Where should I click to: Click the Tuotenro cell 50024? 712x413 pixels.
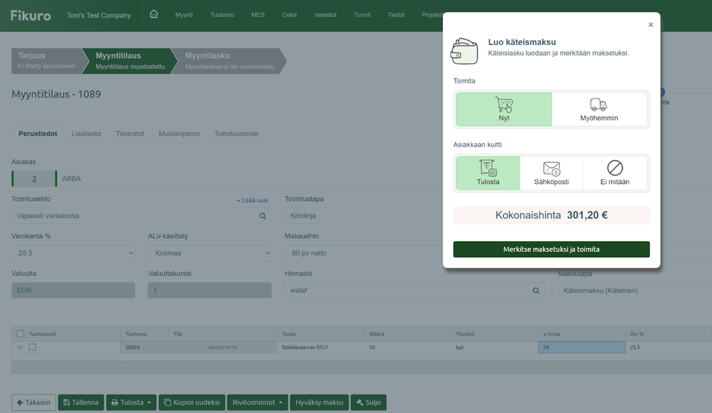click(x=144, y=347)
